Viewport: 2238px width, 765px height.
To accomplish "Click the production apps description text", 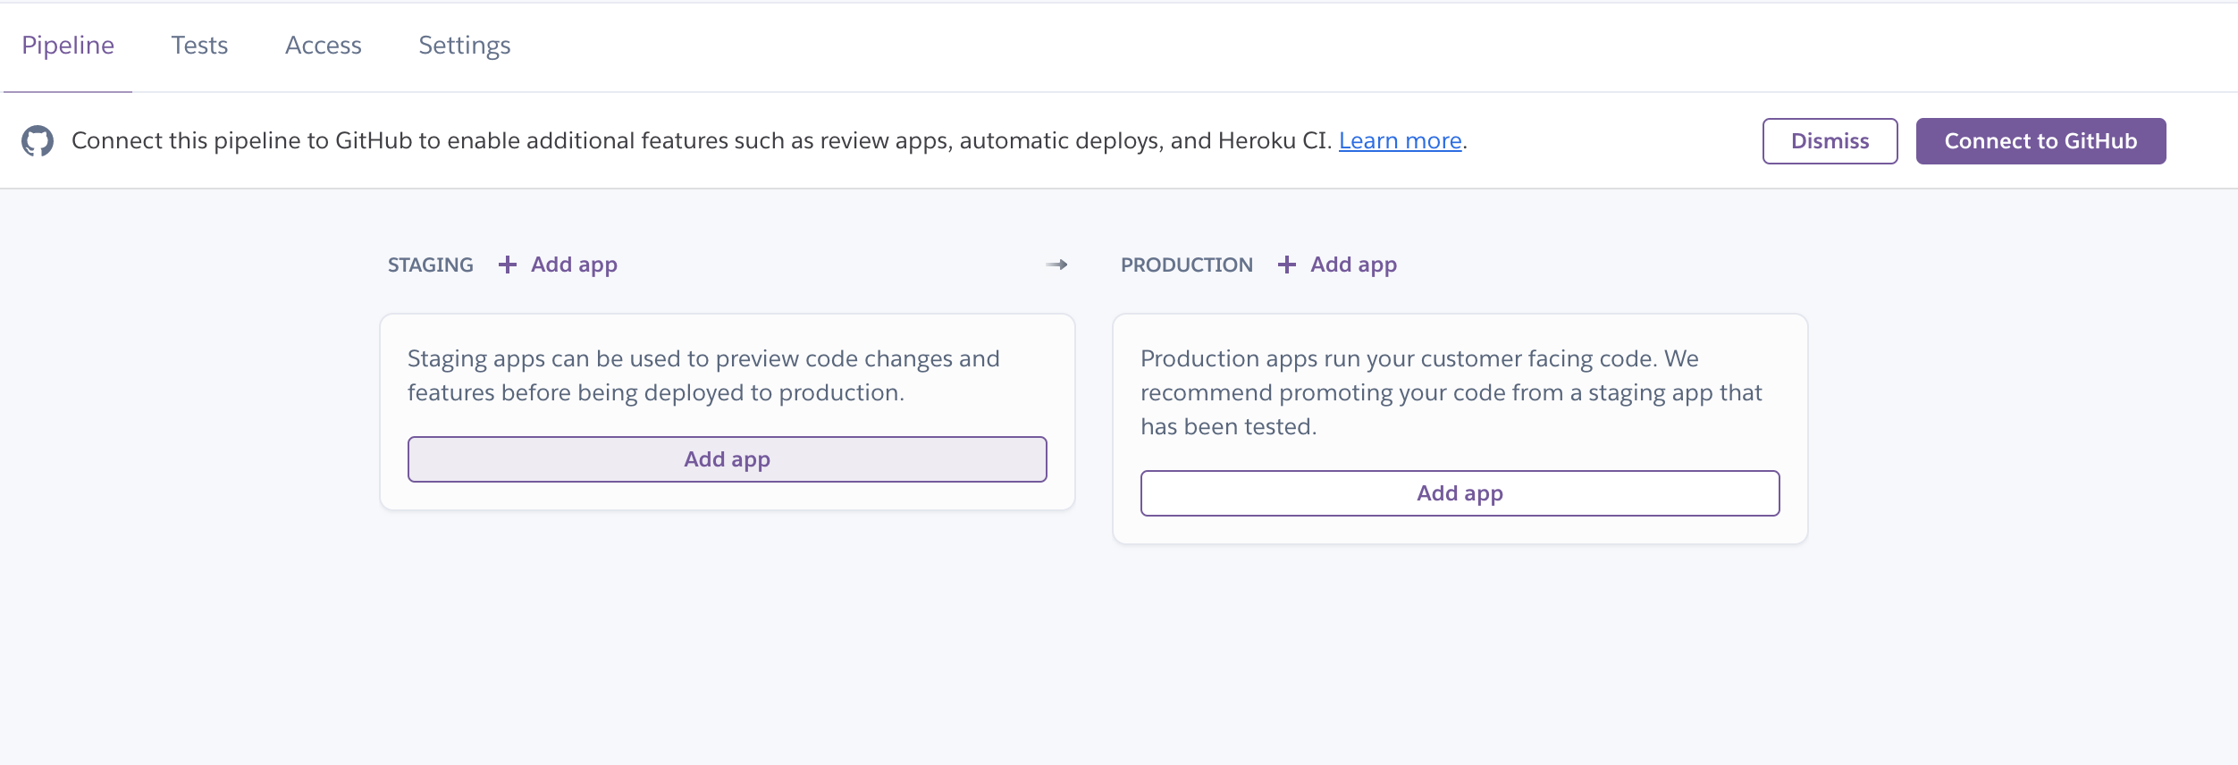I will pos(1450,392).
